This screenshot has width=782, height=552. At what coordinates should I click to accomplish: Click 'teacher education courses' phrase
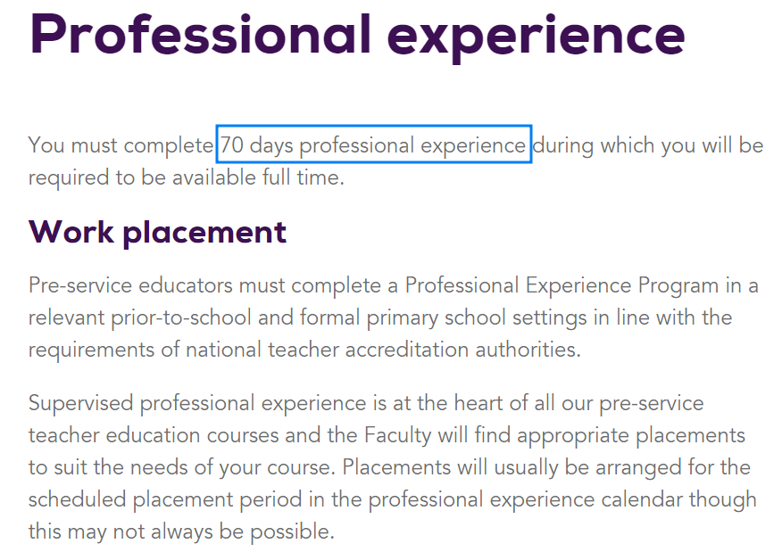pyautogui.click(x=154, y=435)
